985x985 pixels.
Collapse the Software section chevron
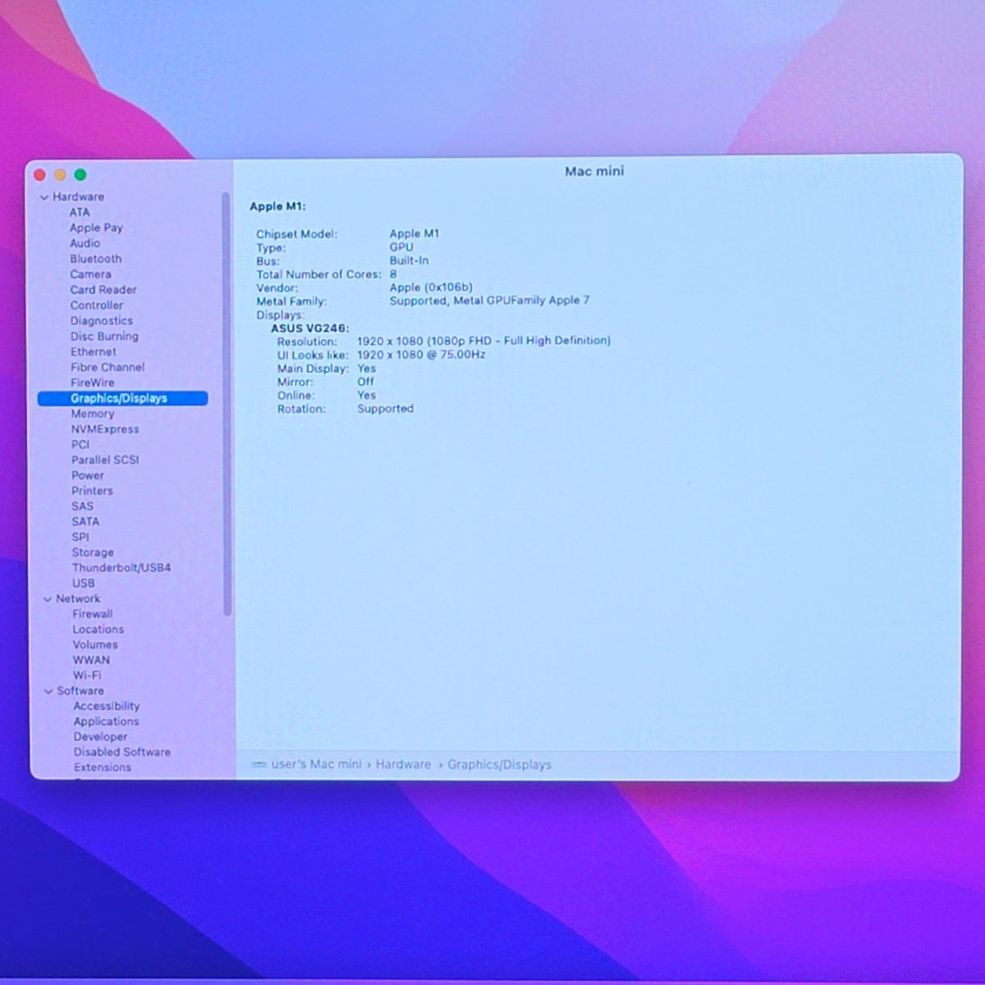[48, 691]
